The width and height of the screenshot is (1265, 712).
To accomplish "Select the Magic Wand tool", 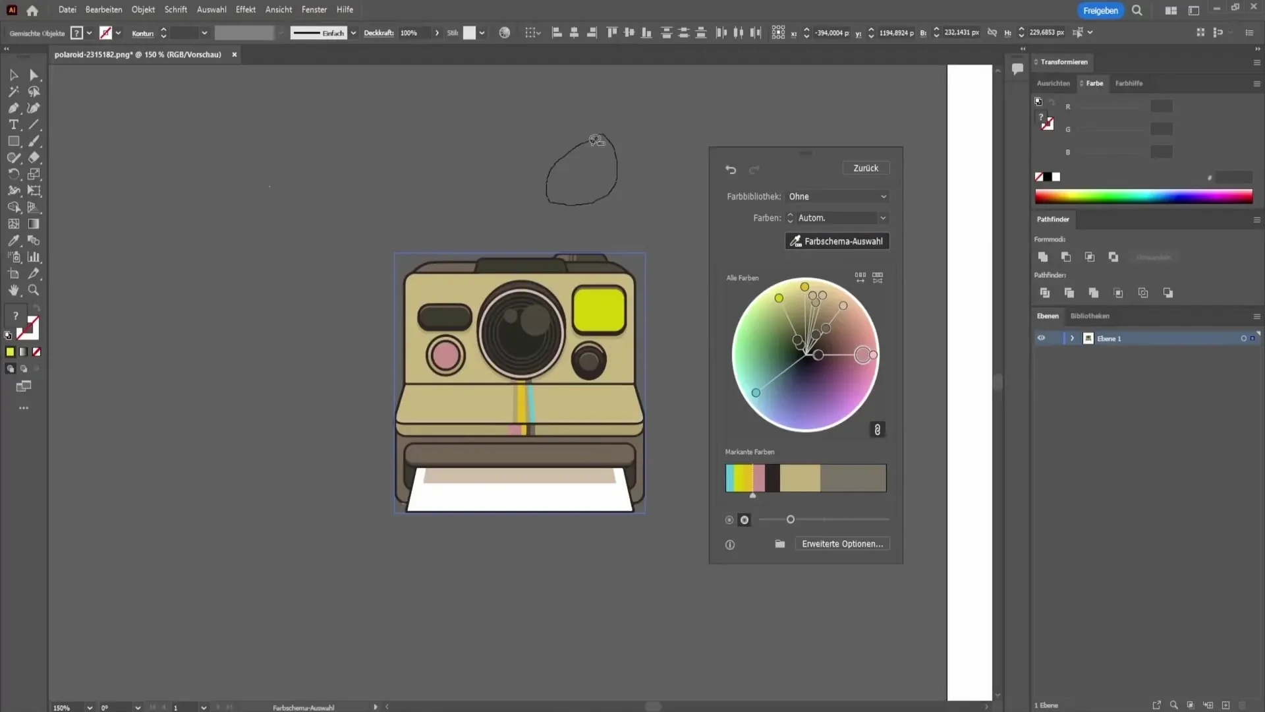I will (x=14, y=92).
